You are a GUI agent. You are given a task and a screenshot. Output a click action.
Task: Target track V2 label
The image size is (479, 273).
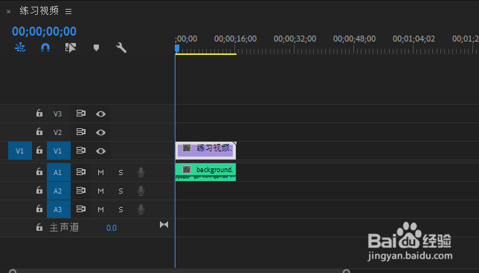(x=58, y=132)
